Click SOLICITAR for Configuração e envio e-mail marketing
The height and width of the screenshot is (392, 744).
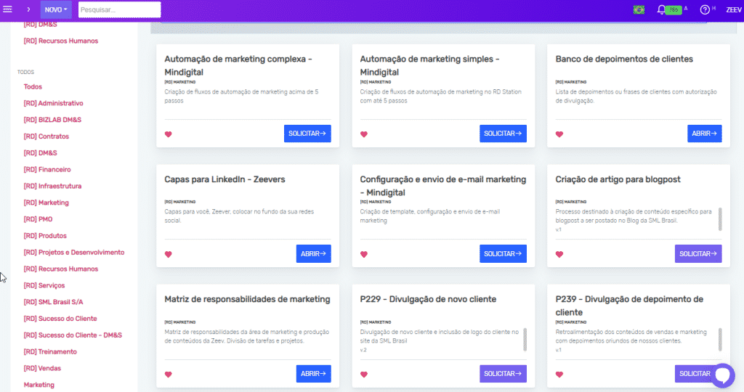[x=503, y=253]
